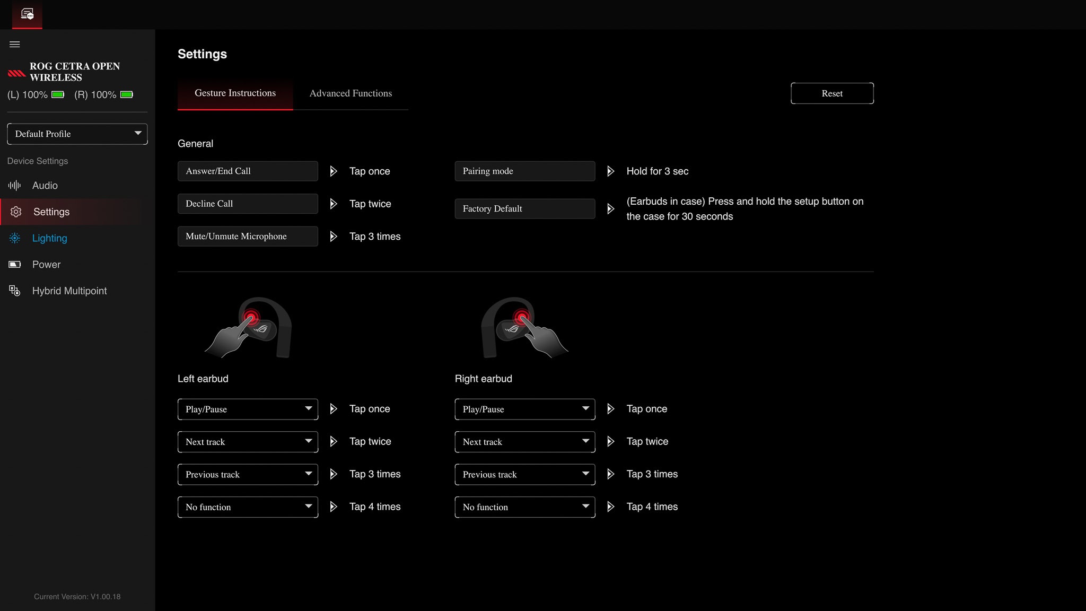Viewport: 1086px width, 611px height.
Task: Switch to the Advanced Functions tab
Action: click(x=351, y=93)
